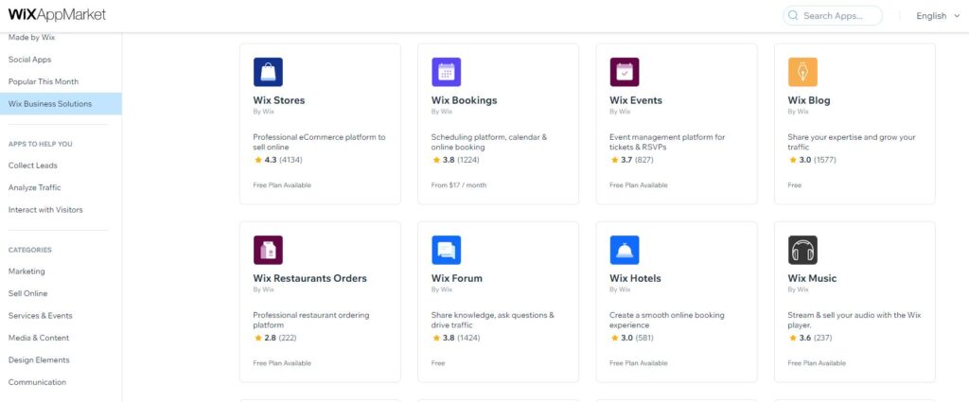Viewport: 969px width, 402px height.
Task: Open Analyze Traffic section
Action: 35,187
